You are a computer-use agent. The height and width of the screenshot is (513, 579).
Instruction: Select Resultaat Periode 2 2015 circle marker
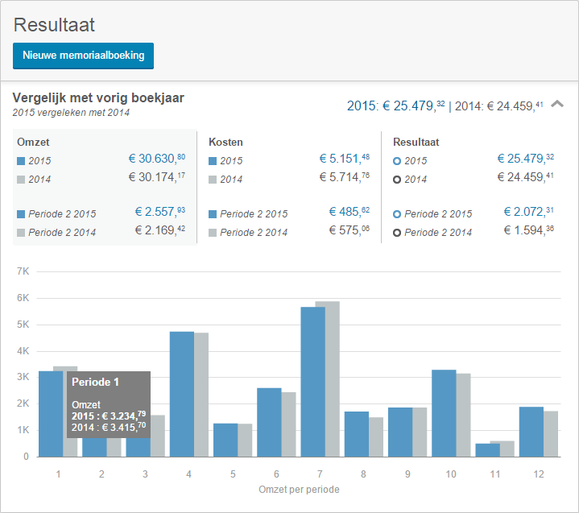(x=397, y=214)
